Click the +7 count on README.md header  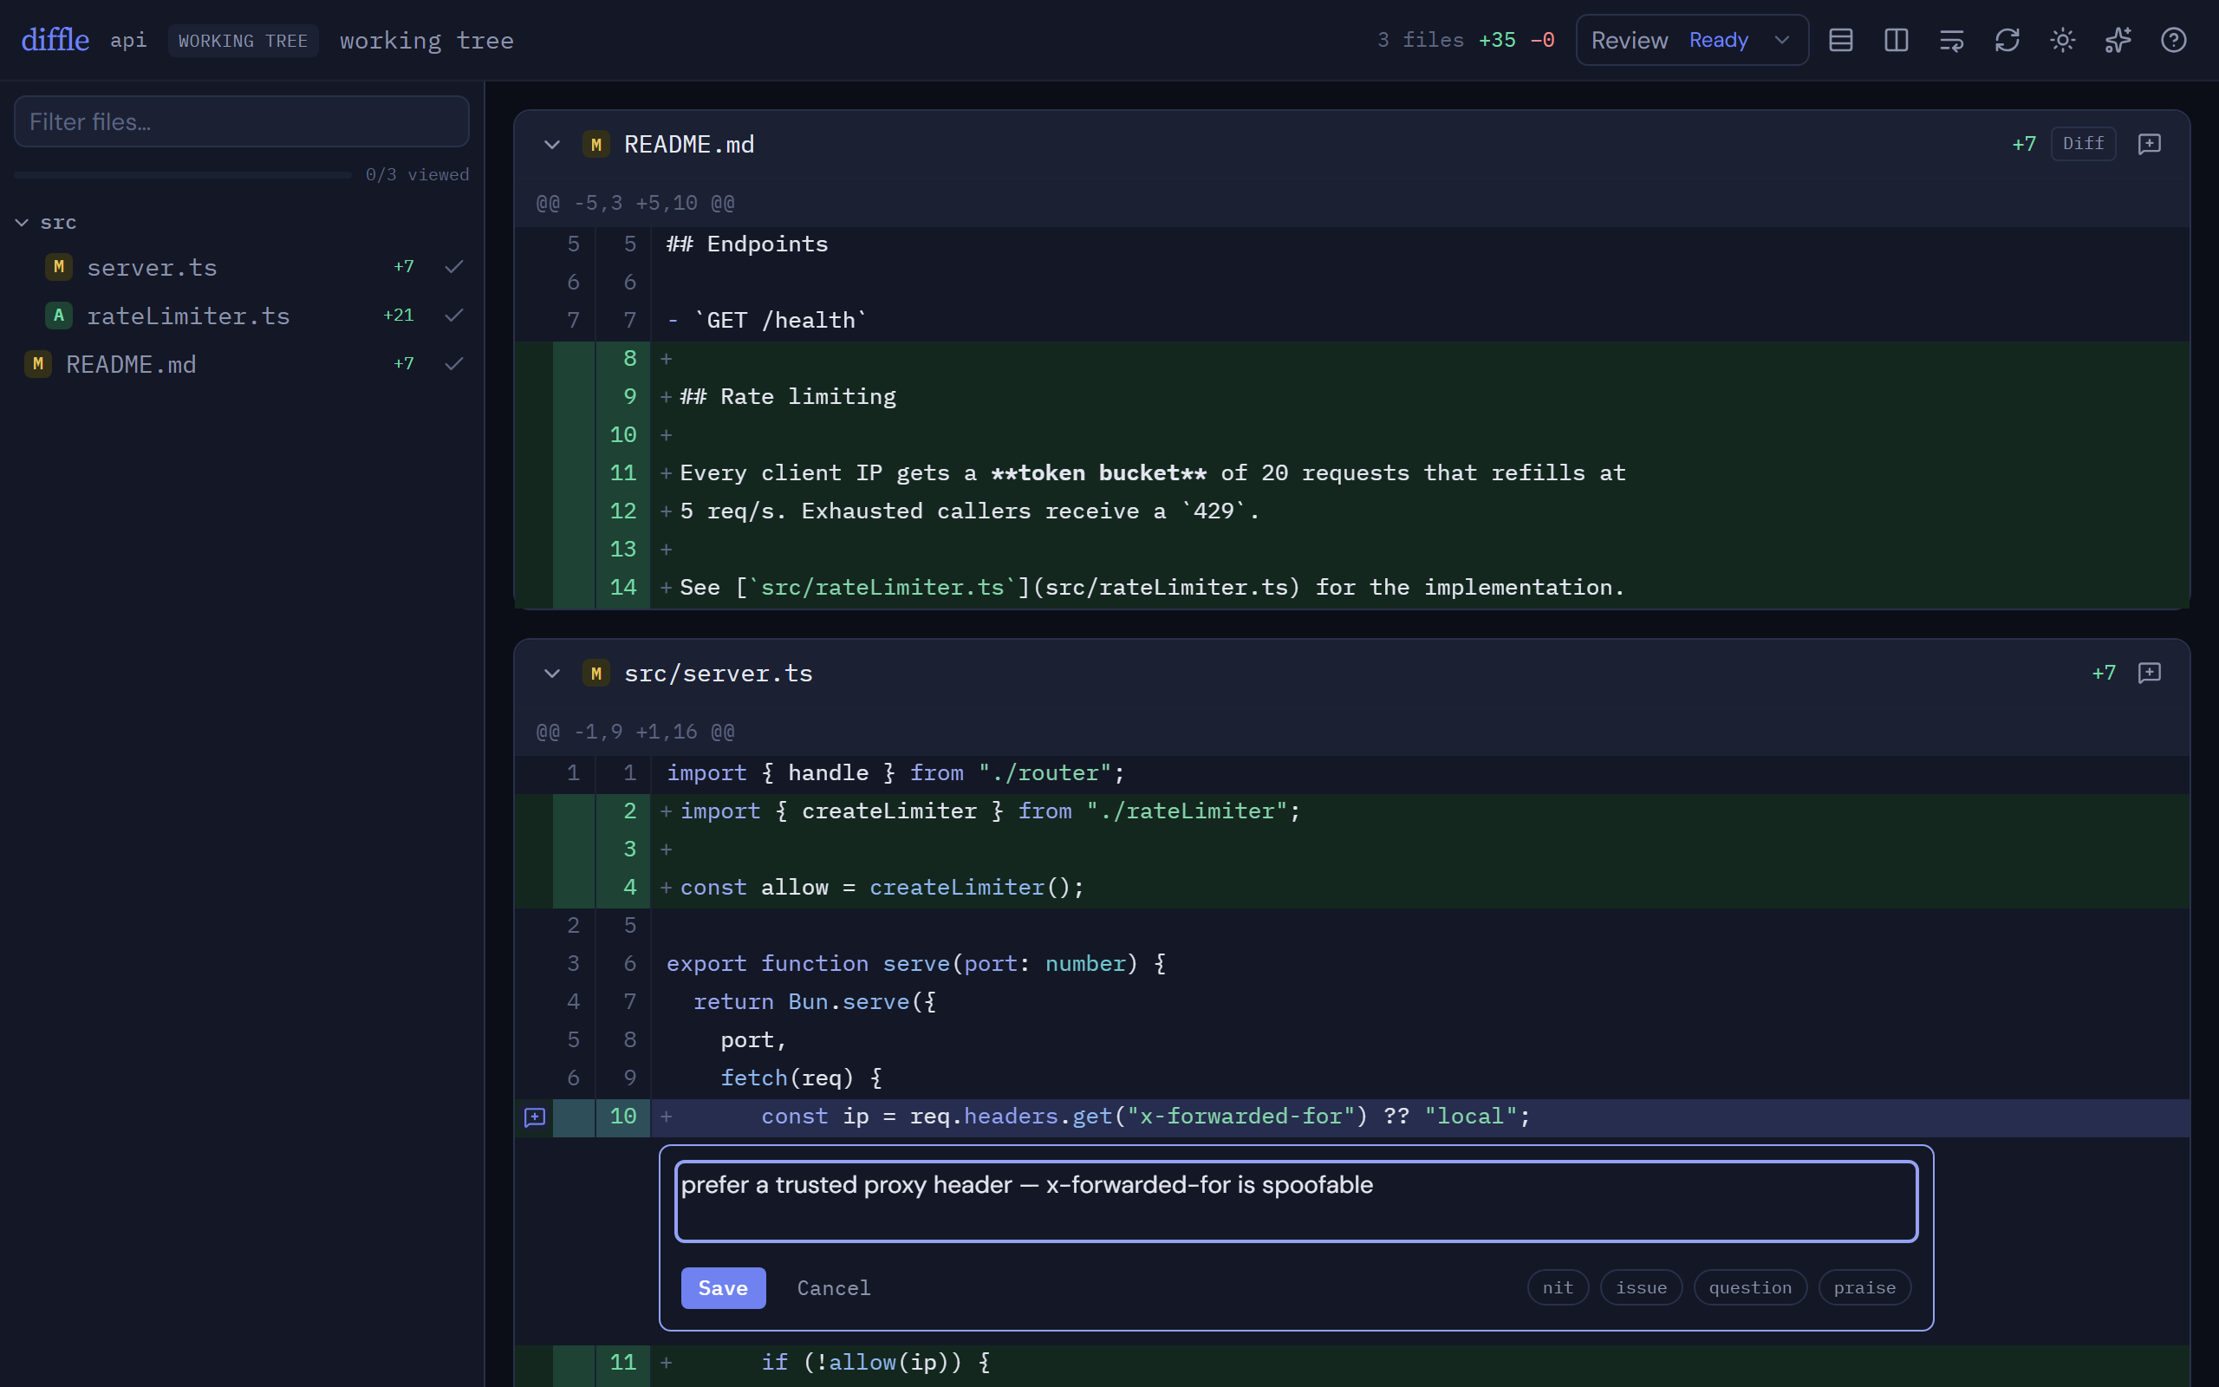pyautogui.click(x=2024, y=144)
